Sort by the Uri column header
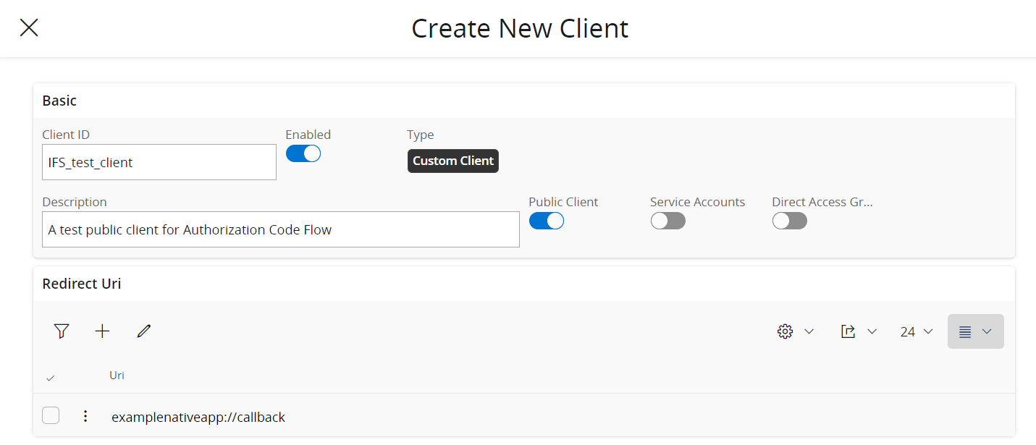The width and height of the screenshot is (1036, 445). [x=117, y=375]
